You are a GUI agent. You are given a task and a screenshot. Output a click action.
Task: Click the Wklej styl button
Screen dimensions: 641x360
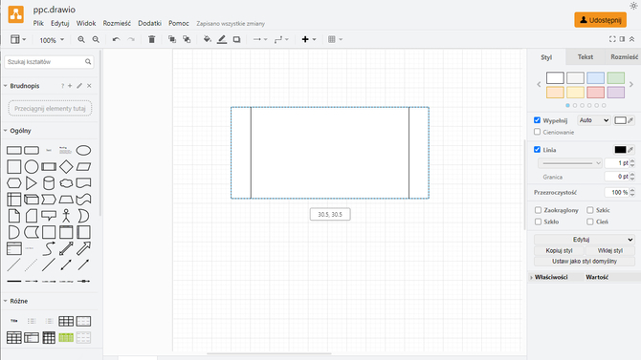(610, 250)
